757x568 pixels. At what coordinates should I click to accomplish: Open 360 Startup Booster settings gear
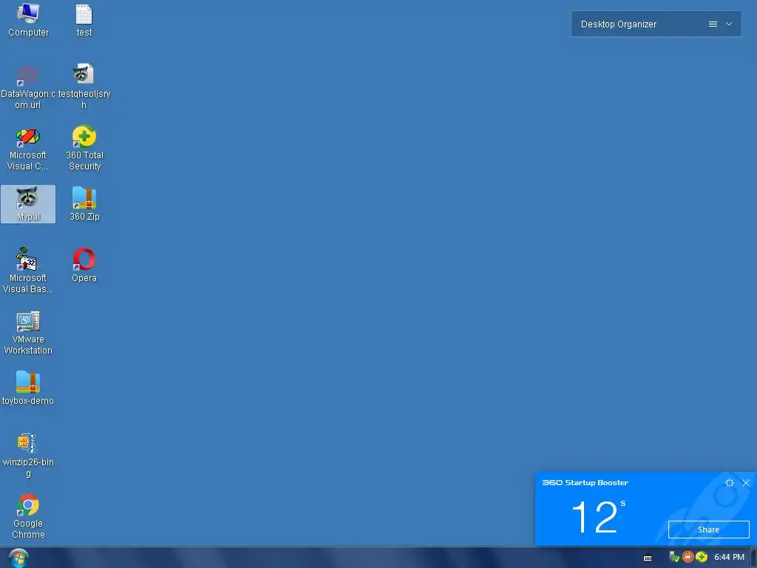click(730, 482)
